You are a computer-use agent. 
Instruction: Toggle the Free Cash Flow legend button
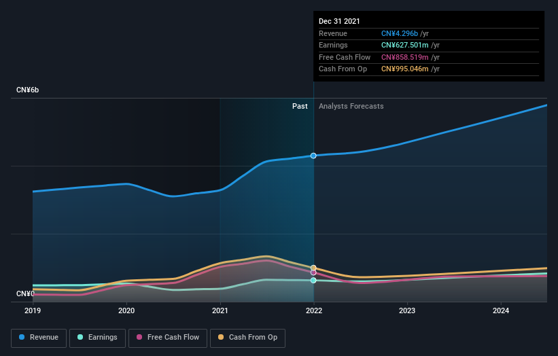[168, 338]
